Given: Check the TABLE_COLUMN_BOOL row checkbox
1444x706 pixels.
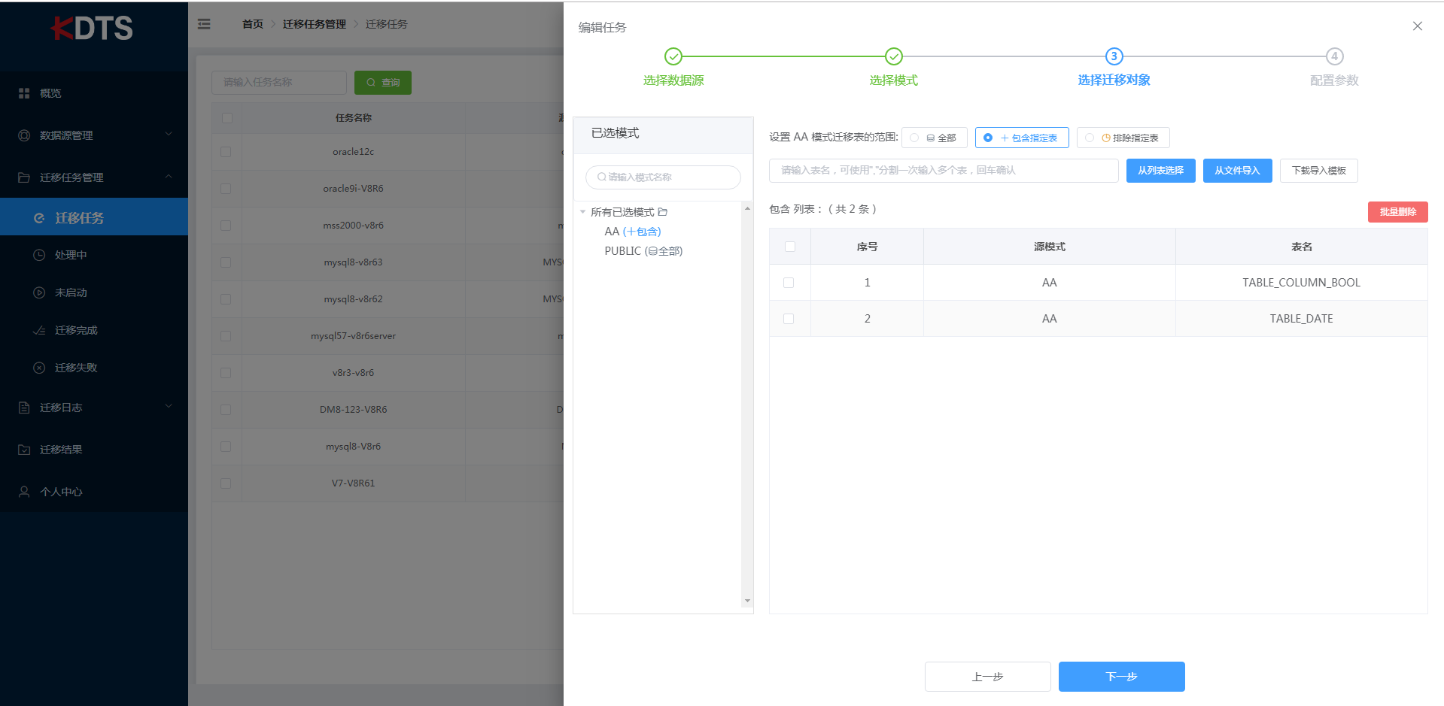Looking at the screenshot, I should pyautogui.click(x=789, y=283).
